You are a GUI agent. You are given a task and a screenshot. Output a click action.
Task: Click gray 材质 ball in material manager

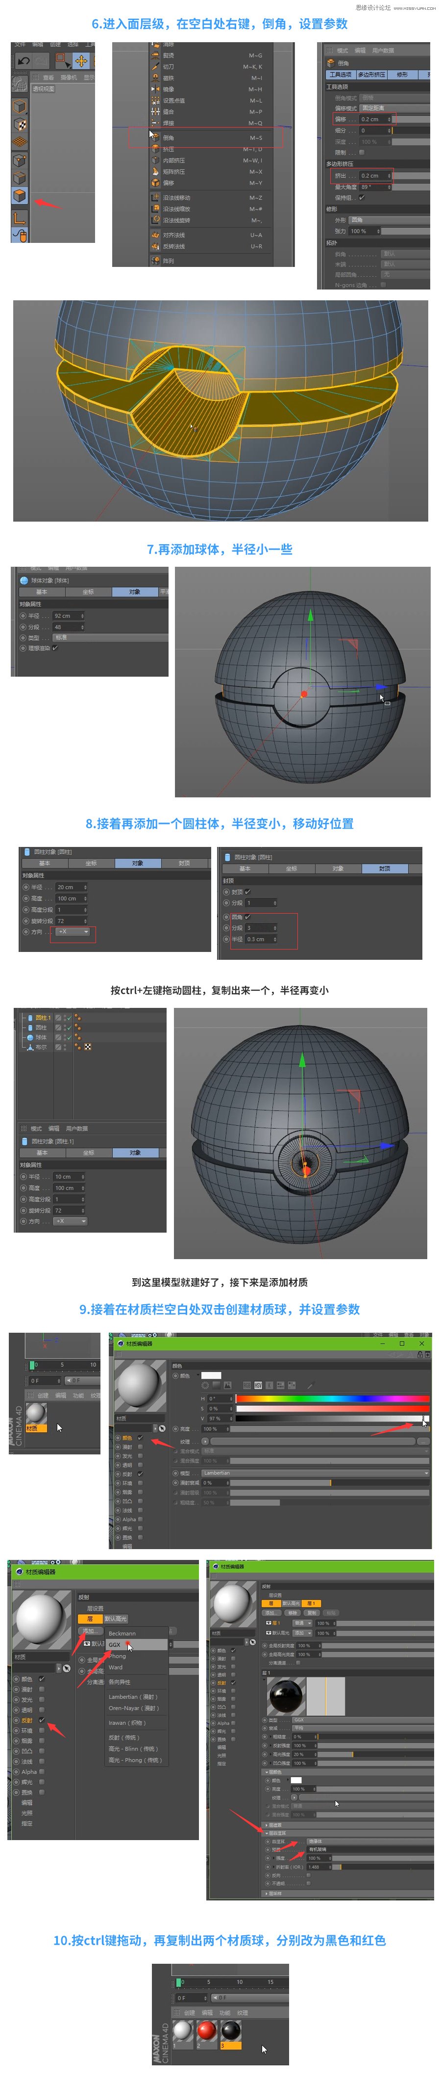click(36, 1414)
